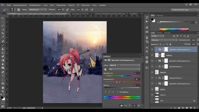Click the color spectrum ramp in Color panel
199x112 pixels.
(x=174, y=30)
